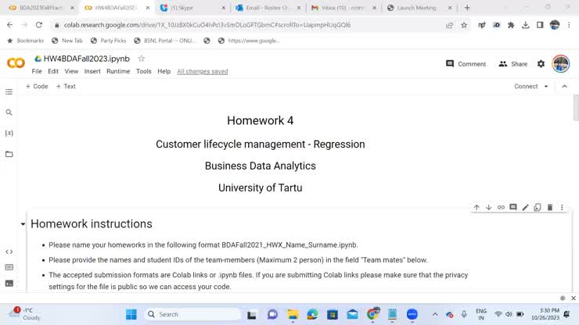Bookmark this page with star icon

(464, 25)
